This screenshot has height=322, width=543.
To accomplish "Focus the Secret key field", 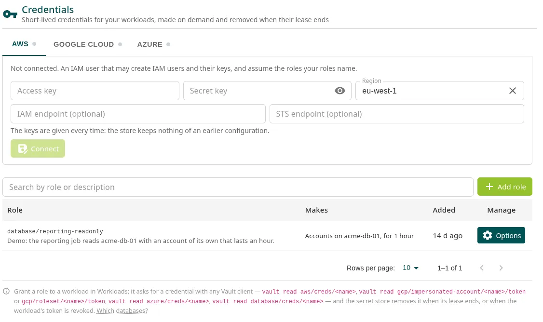I will (267, 91).
